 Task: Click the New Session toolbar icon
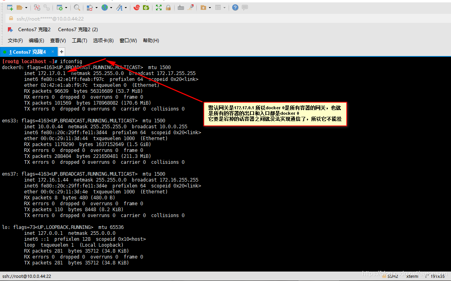point(10,8)
